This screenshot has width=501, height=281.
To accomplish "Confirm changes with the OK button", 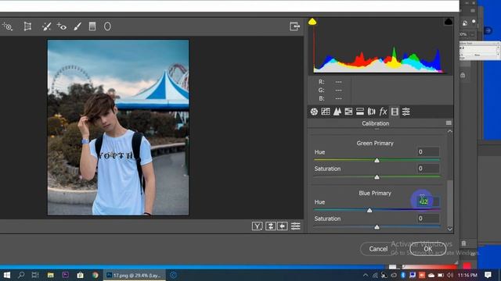I will [x=428, y=249].
